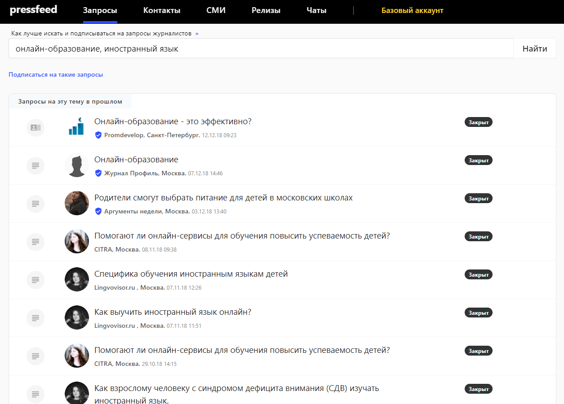
Task: Click the text icon beside Аргументы недели request
Action: (x=36, y=204)
